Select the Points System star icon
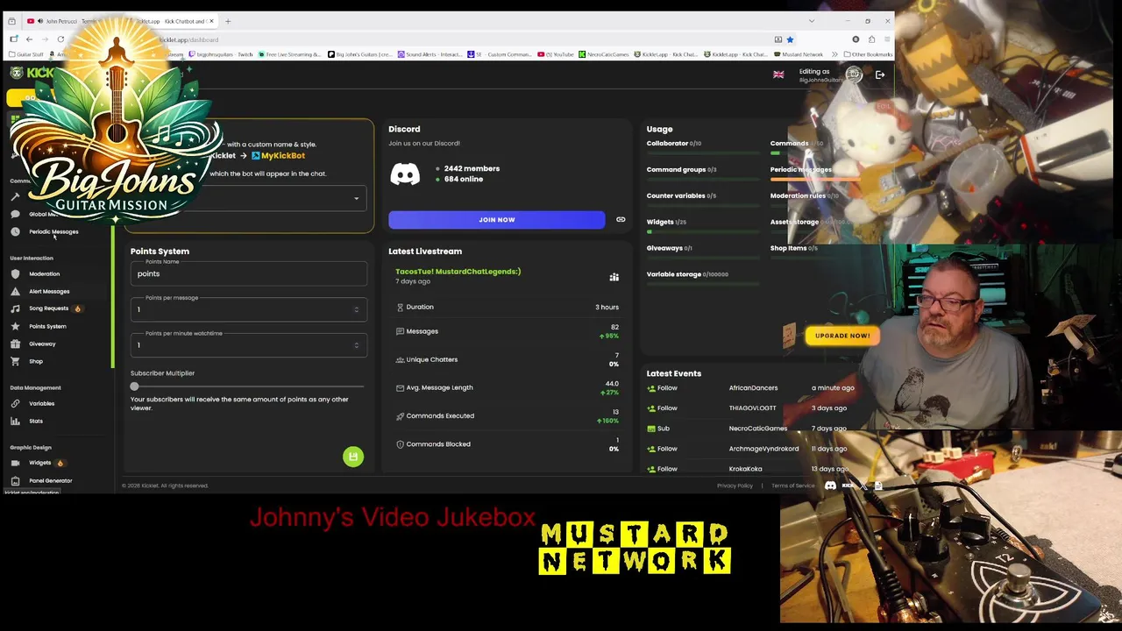The image size is (1122, 631). point(15,326)
